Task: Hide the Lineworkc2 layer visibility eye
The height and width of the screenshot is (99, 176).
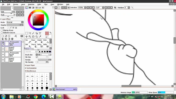Action: tap(3, 42)
